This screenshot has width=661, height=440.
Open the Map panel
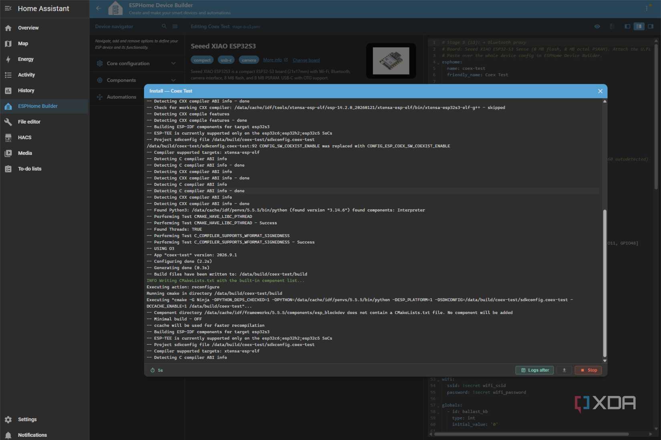tap(44, 44)
